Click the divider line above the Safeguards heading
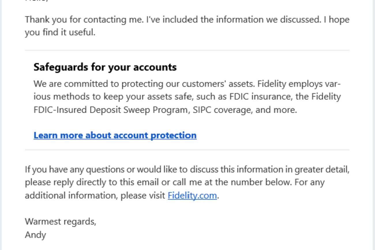The height and width of the screenshot is (250, 375). pos(187,50)
